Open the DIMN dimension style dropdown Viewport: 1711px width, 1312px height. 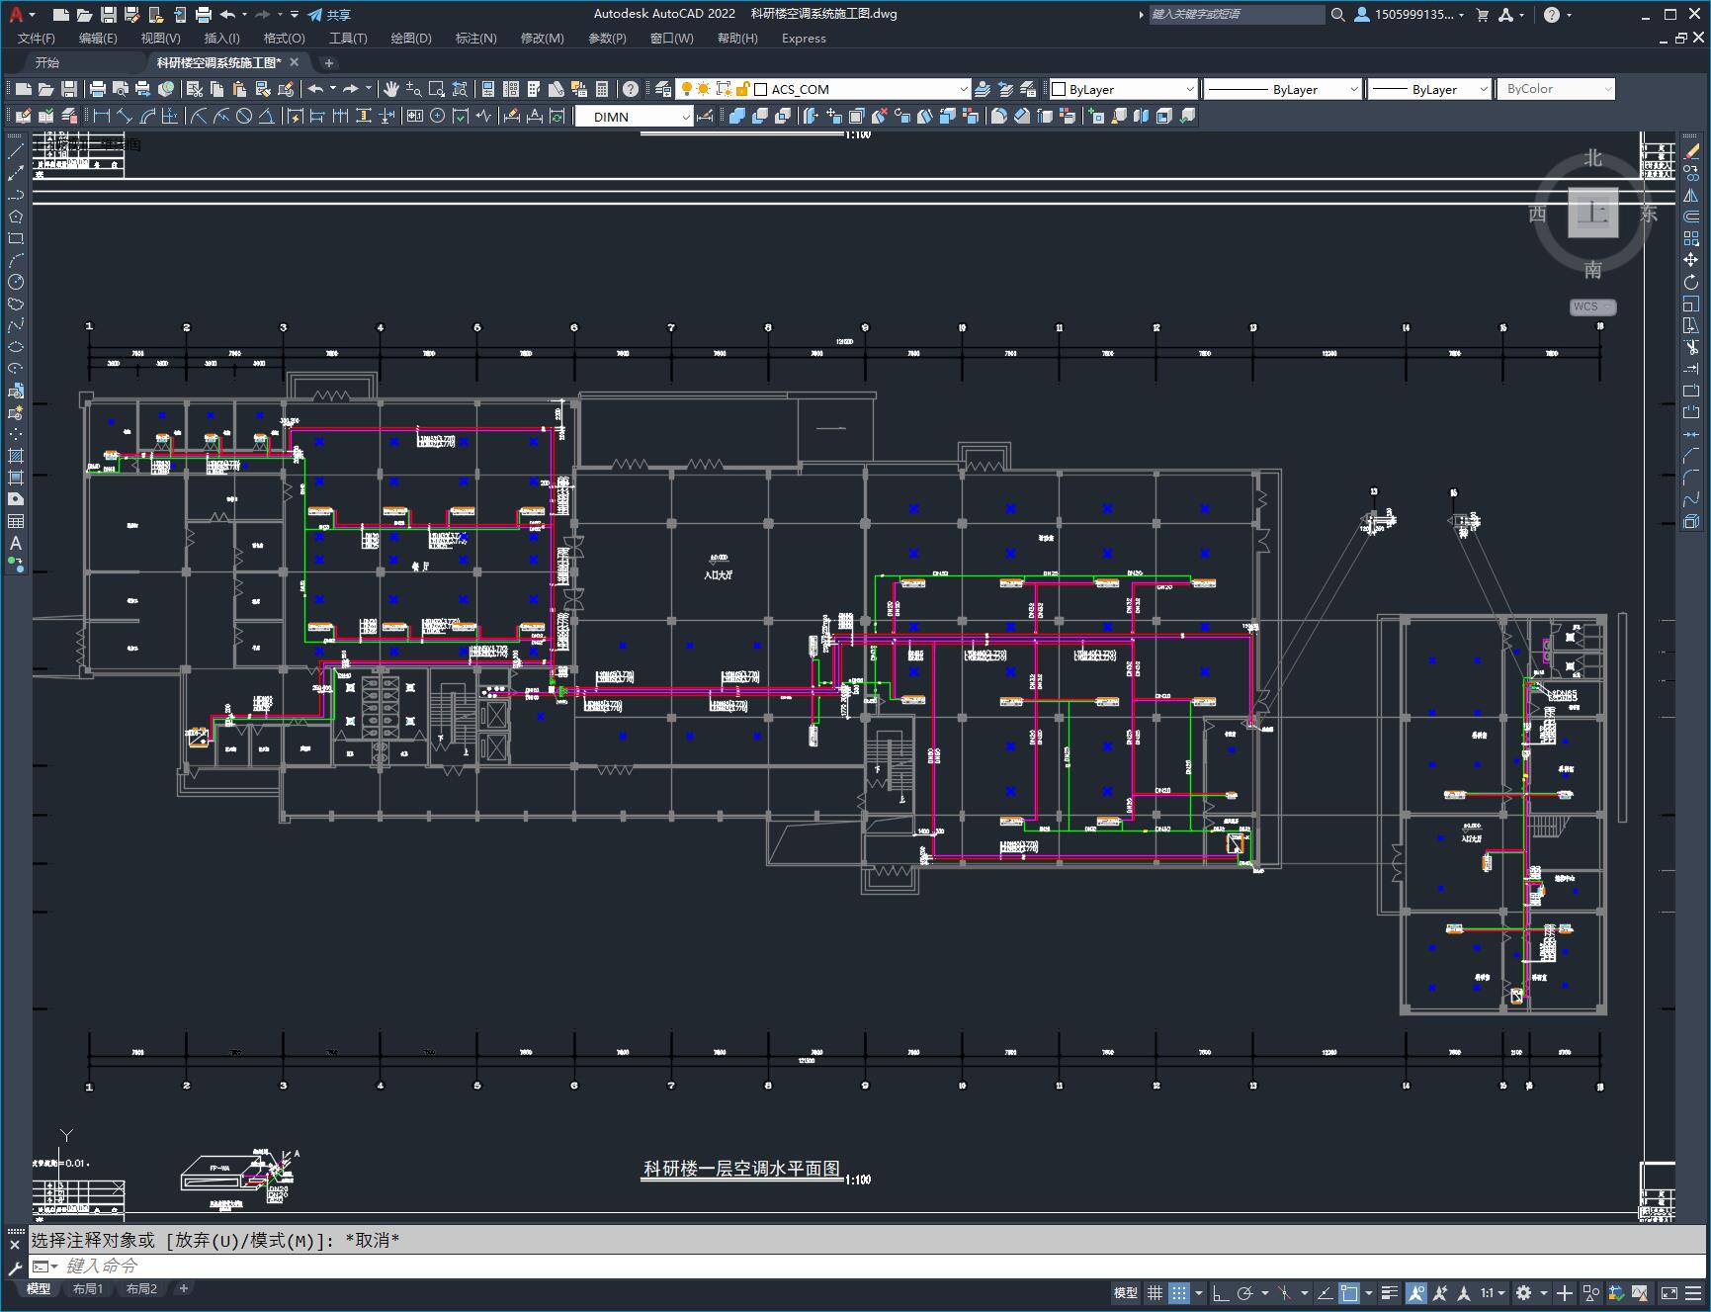[x=635, y=116]
